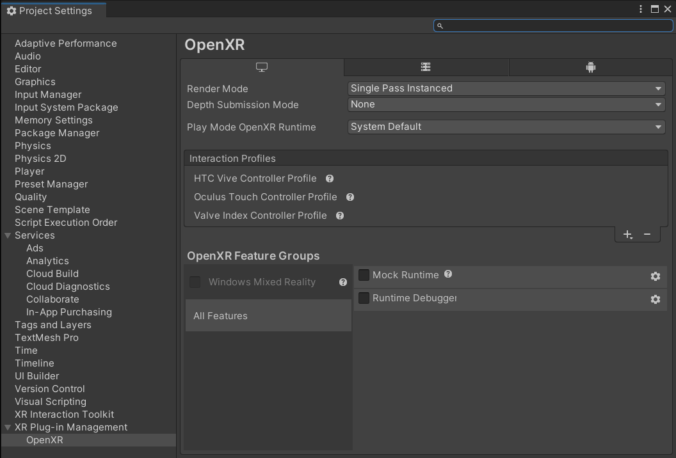Screen dimensions: 676x458
Task: Remove interaction profile with minus button
Action: coord(647,235)
